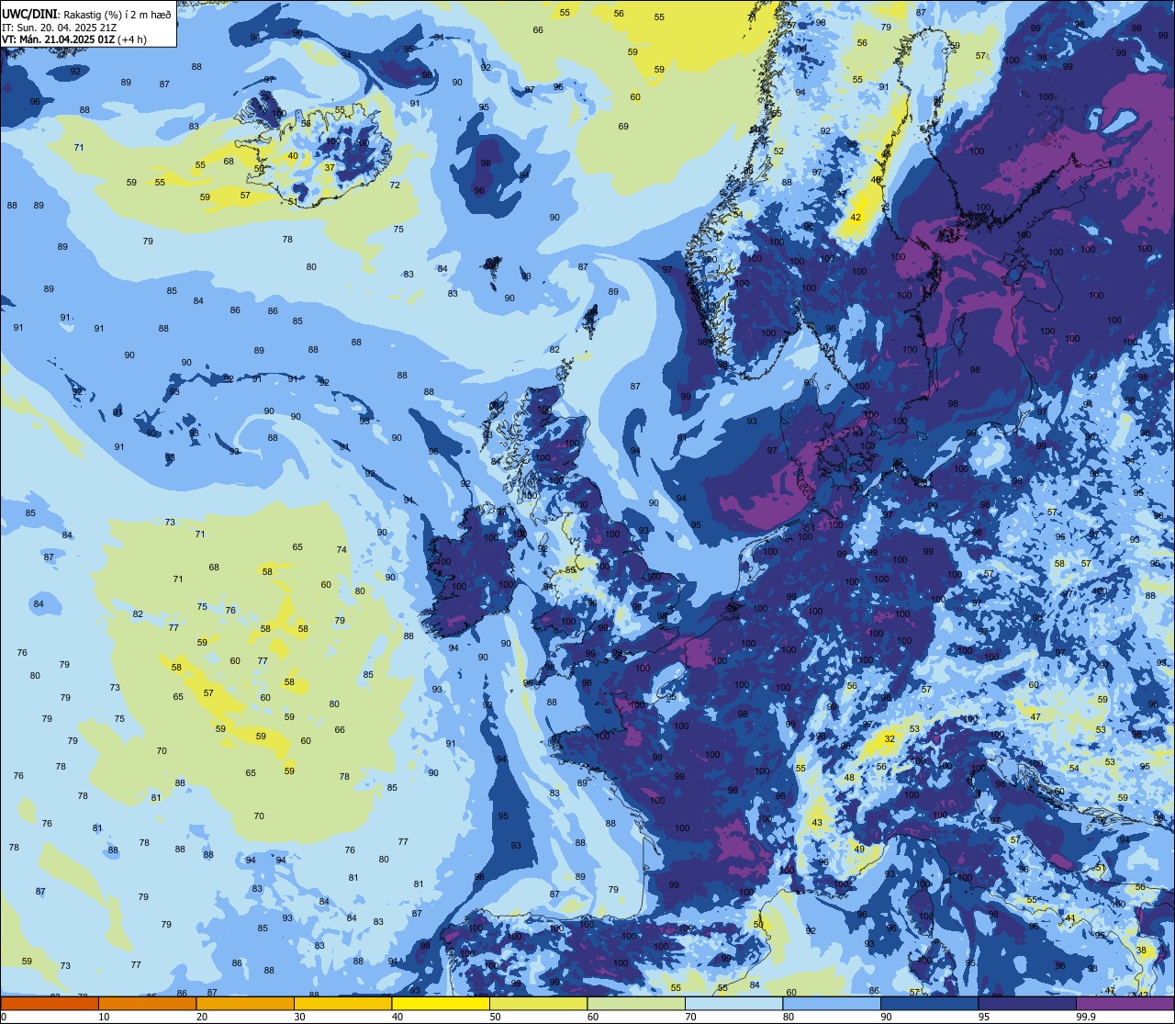The width and height of the screenshot is (1175, 1024).
Task: Click the 20–30 percent legend swatch
Action: point(245,1003)
